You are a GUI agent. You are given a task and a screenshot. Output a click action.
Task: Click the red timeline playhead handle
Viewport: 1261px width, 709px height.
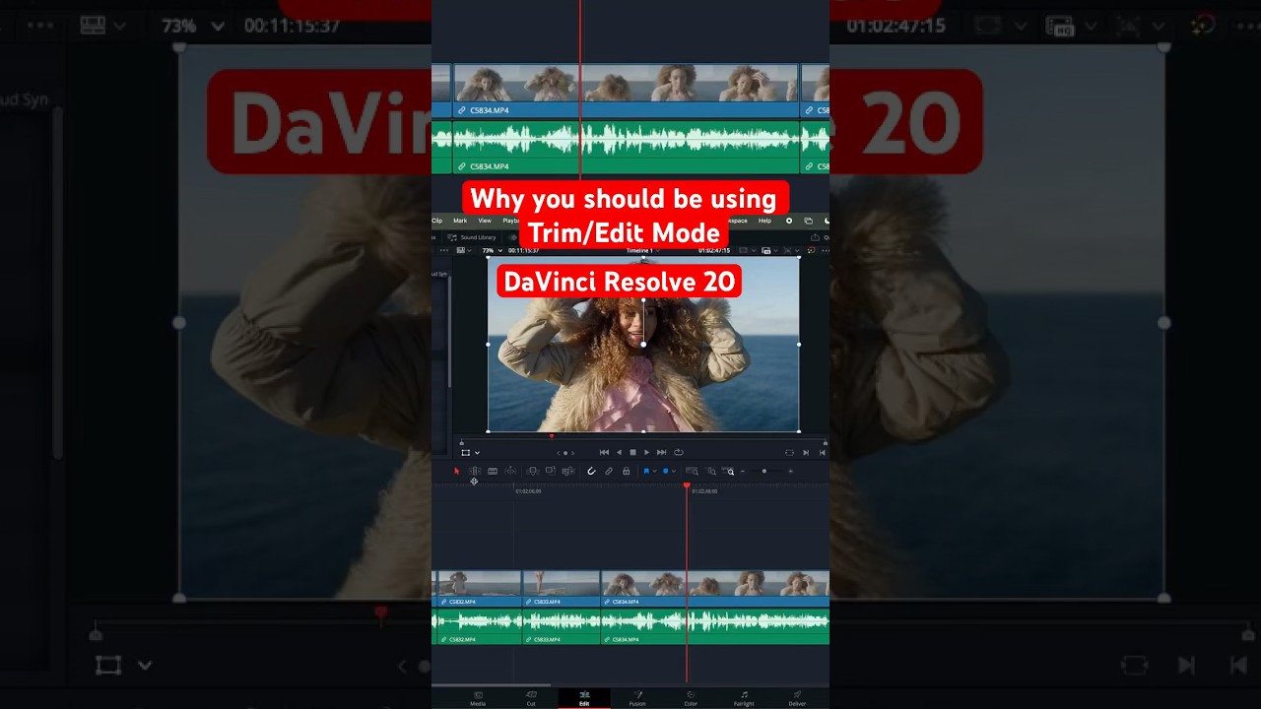point(687,485)
